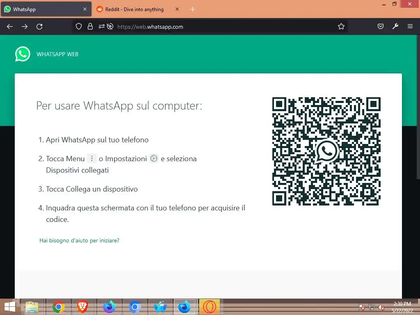Go back to the previous page
The height and width of the screenshot is (315, 420).
point(10,27)
